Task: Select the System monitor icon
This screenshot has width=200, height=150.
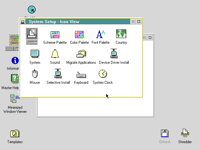Action: [35, 54]
